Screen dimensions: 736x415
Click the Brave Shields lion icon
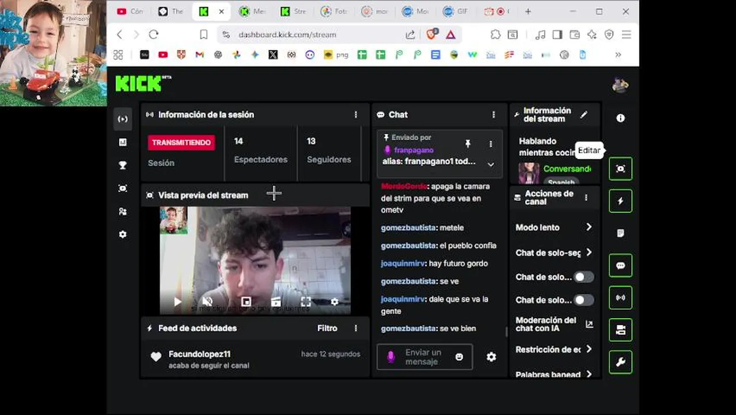click(431, 35)
